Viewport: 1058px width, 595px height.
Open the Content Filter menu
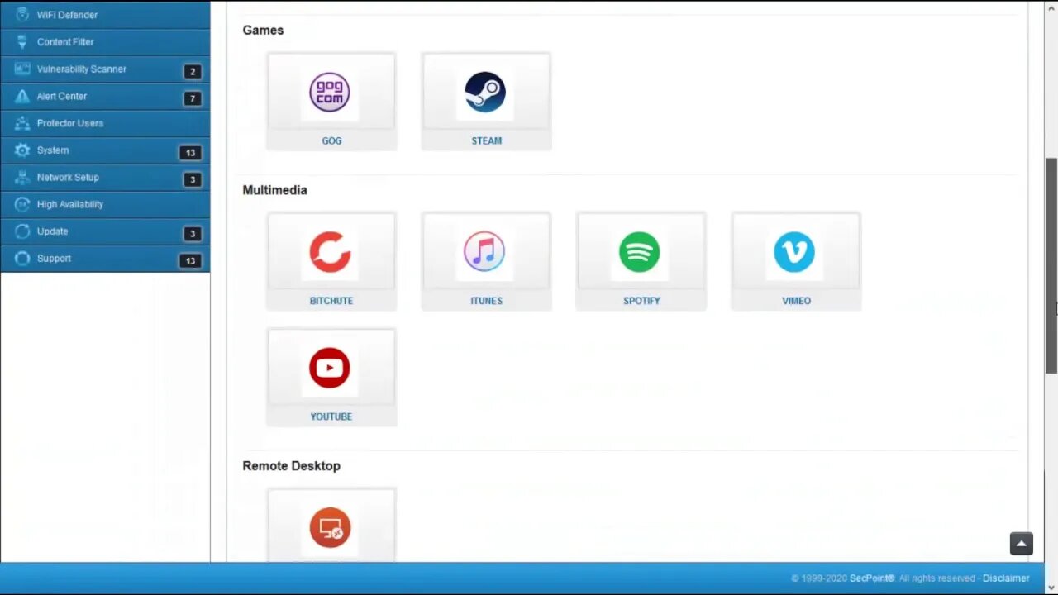pos(105,42)
